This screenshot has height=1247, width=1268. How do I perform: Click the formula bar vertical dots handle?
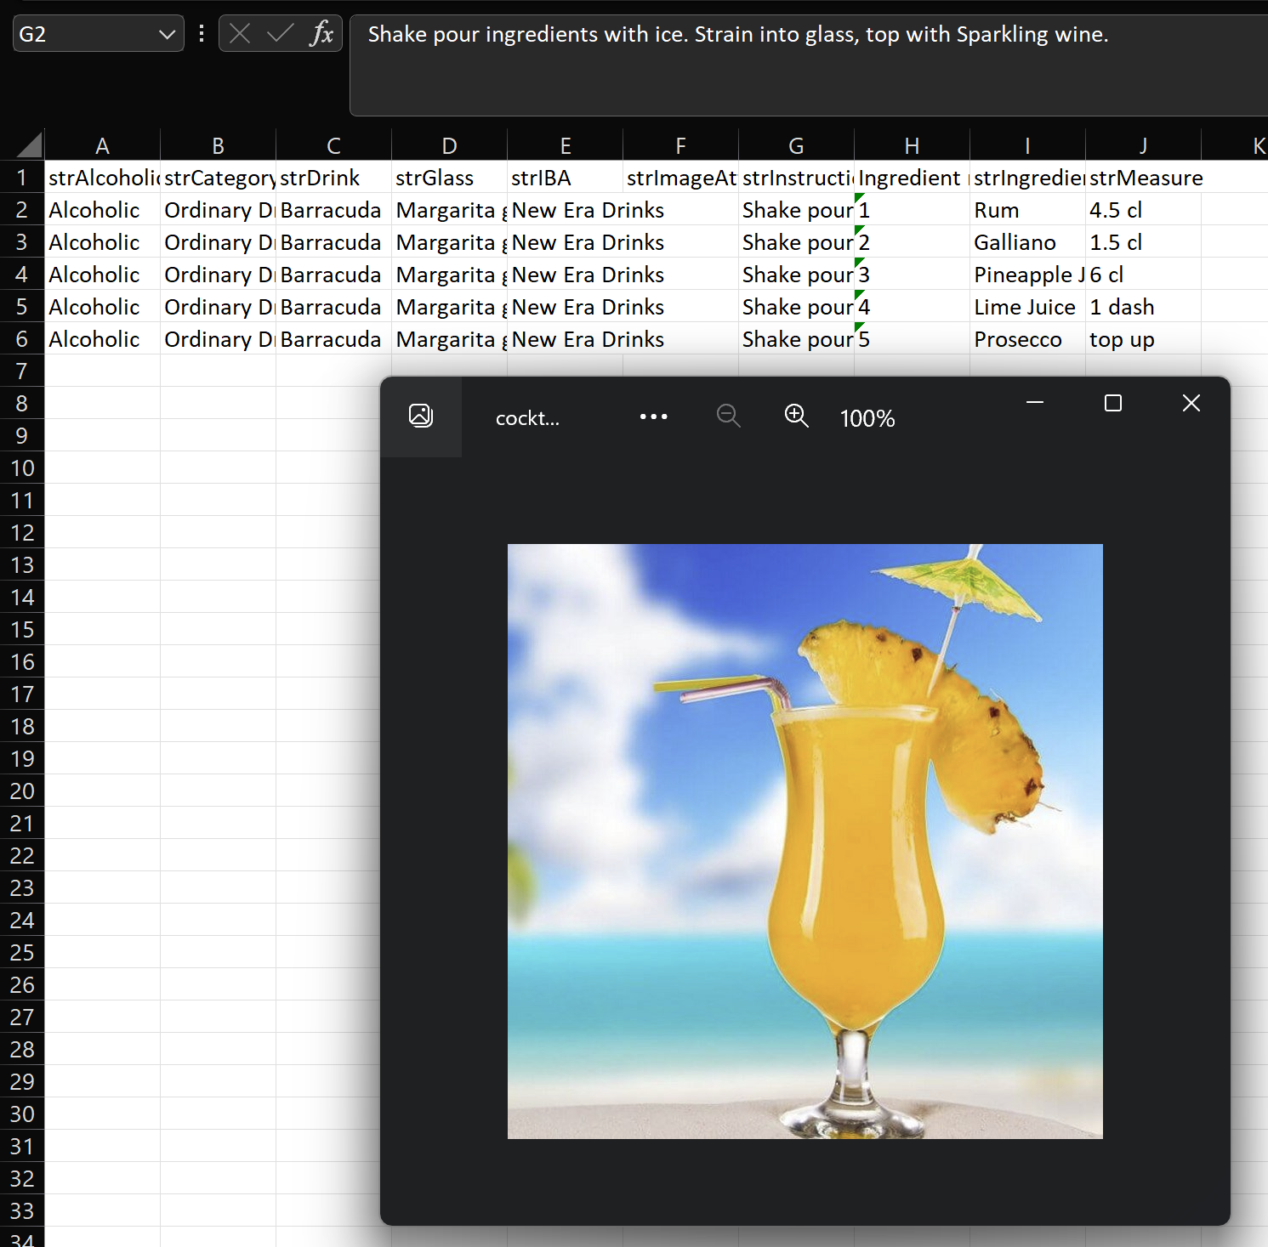point(202,34)
